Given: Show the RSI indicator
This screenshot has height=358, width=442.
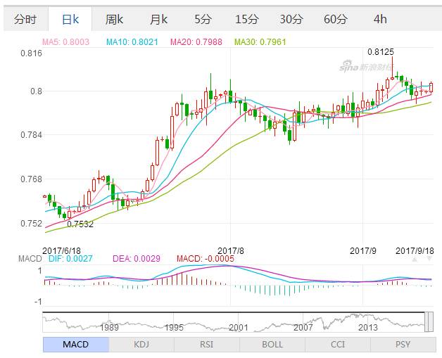Looking at the screenshot, I should (x=207, y=345).
